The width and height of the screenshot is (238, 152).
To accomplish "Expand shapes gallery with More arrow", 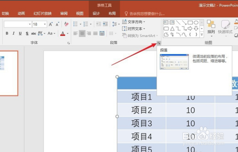I will [202, 35].
